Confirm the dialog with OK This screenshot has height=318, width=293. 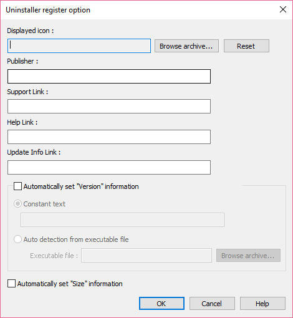[x=161, y=304]
